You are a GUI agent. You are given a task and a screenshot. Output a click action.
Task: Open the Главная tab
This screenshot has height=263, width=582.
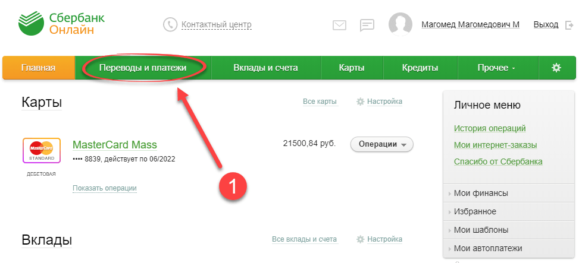pyautogui.click(x=39, y=68)
